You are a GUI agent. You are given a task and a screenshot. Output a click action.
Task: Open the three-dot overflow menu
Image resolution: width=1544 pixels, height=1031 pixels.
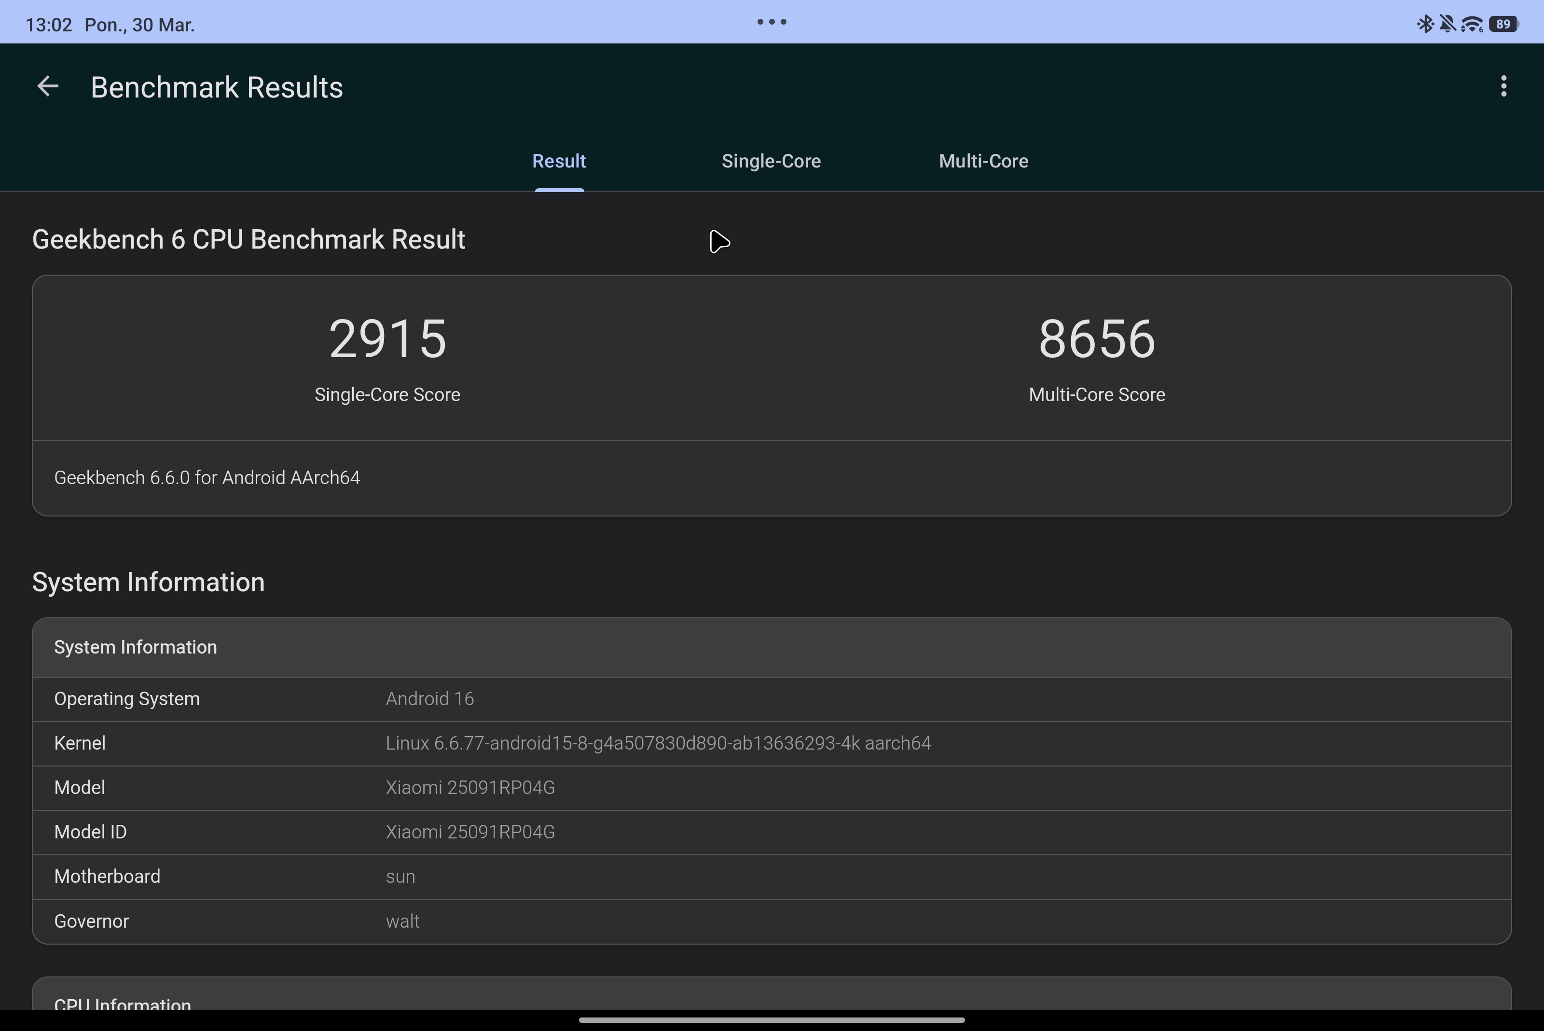(x=1503, y=87)
